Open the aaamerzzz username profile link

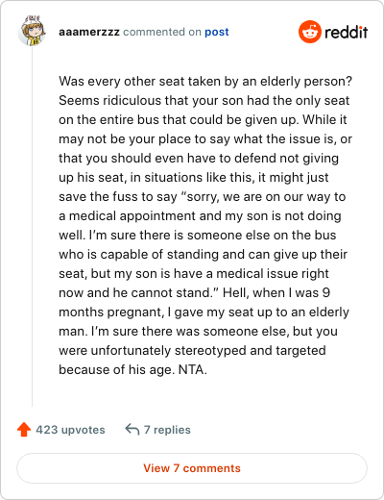click(x=89, y=32)
